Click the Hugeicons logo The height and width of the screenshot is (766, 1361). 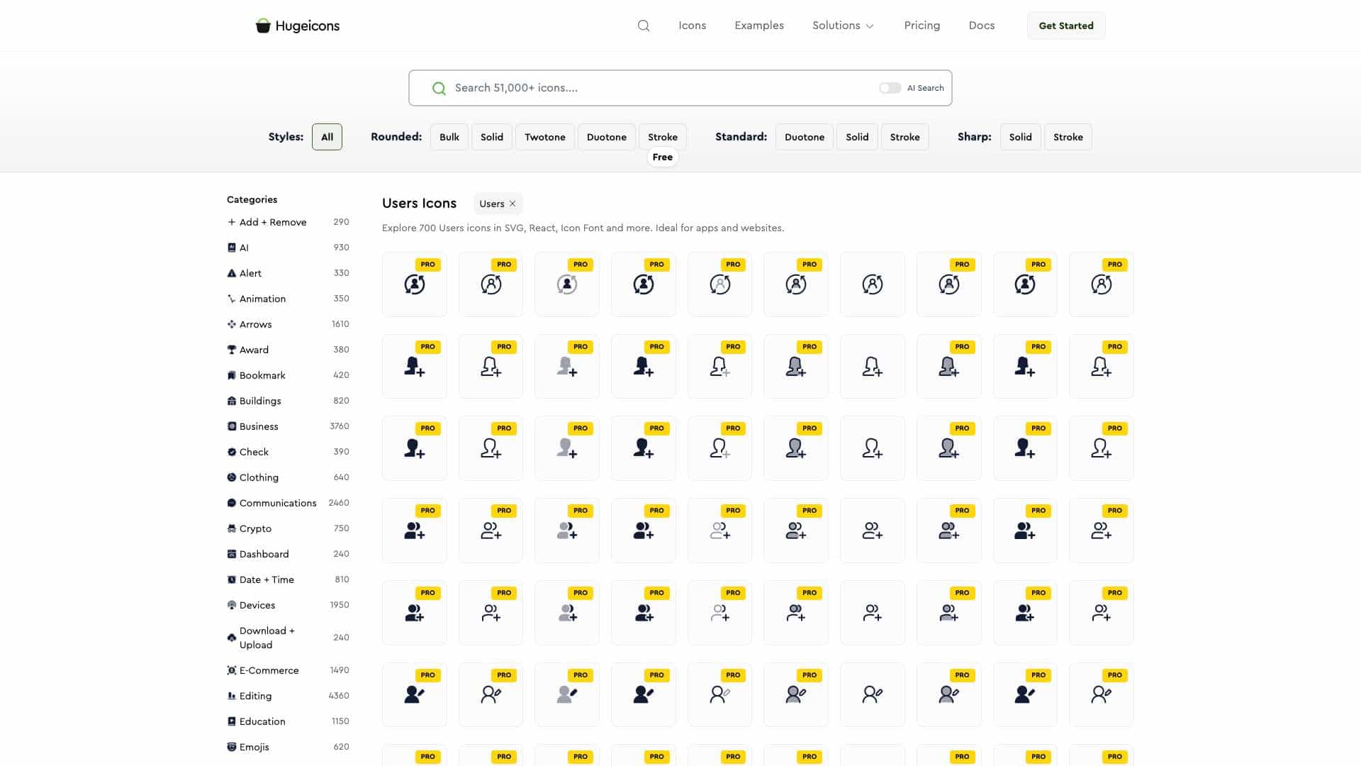click(x=298, y=26)
